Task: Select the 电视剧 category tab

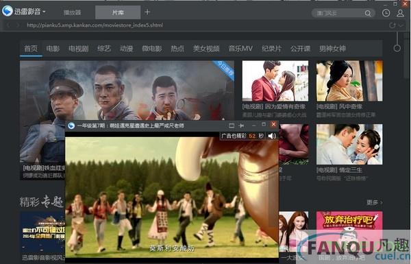Action: pos(78,49)
